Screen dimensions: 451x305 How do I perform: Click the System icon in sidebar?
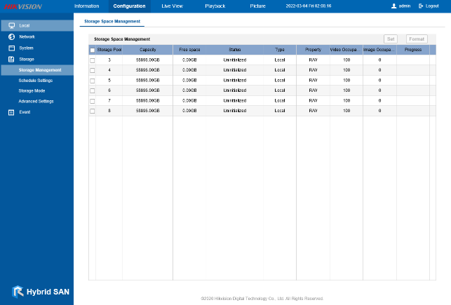pyautogui.click(x=11, y=48)
